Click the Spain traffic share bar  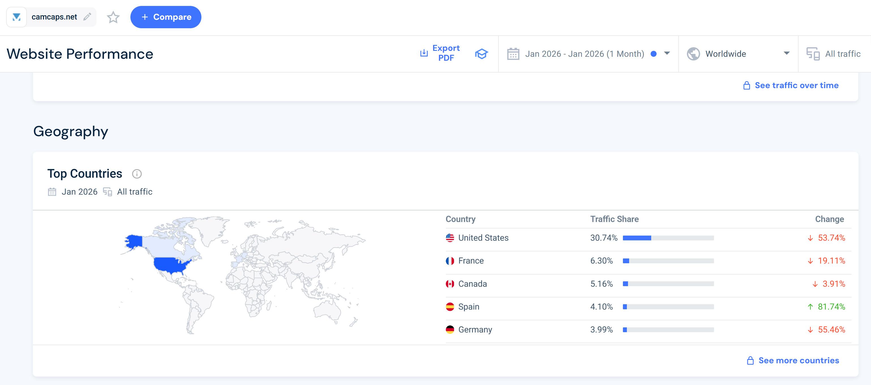click(x=668, y=307)
